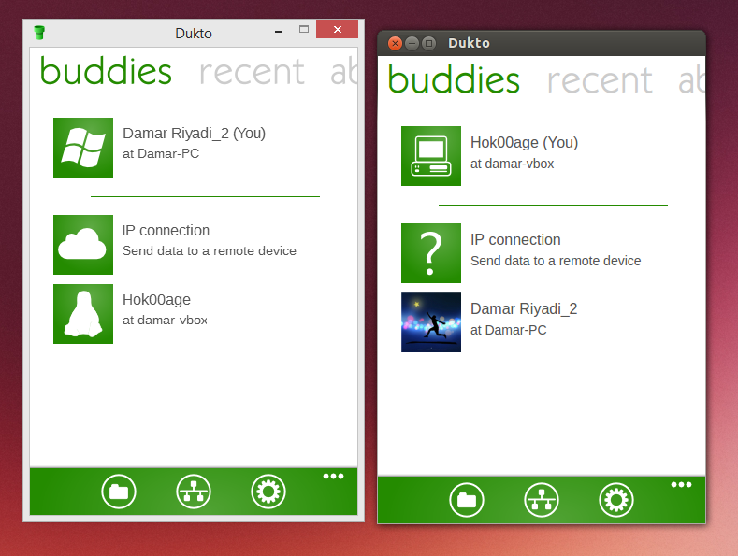This screenshot has height=556, width=738.
Task: Click 'Send data to a remote device' in right window
Action: [x=556, y=261]
